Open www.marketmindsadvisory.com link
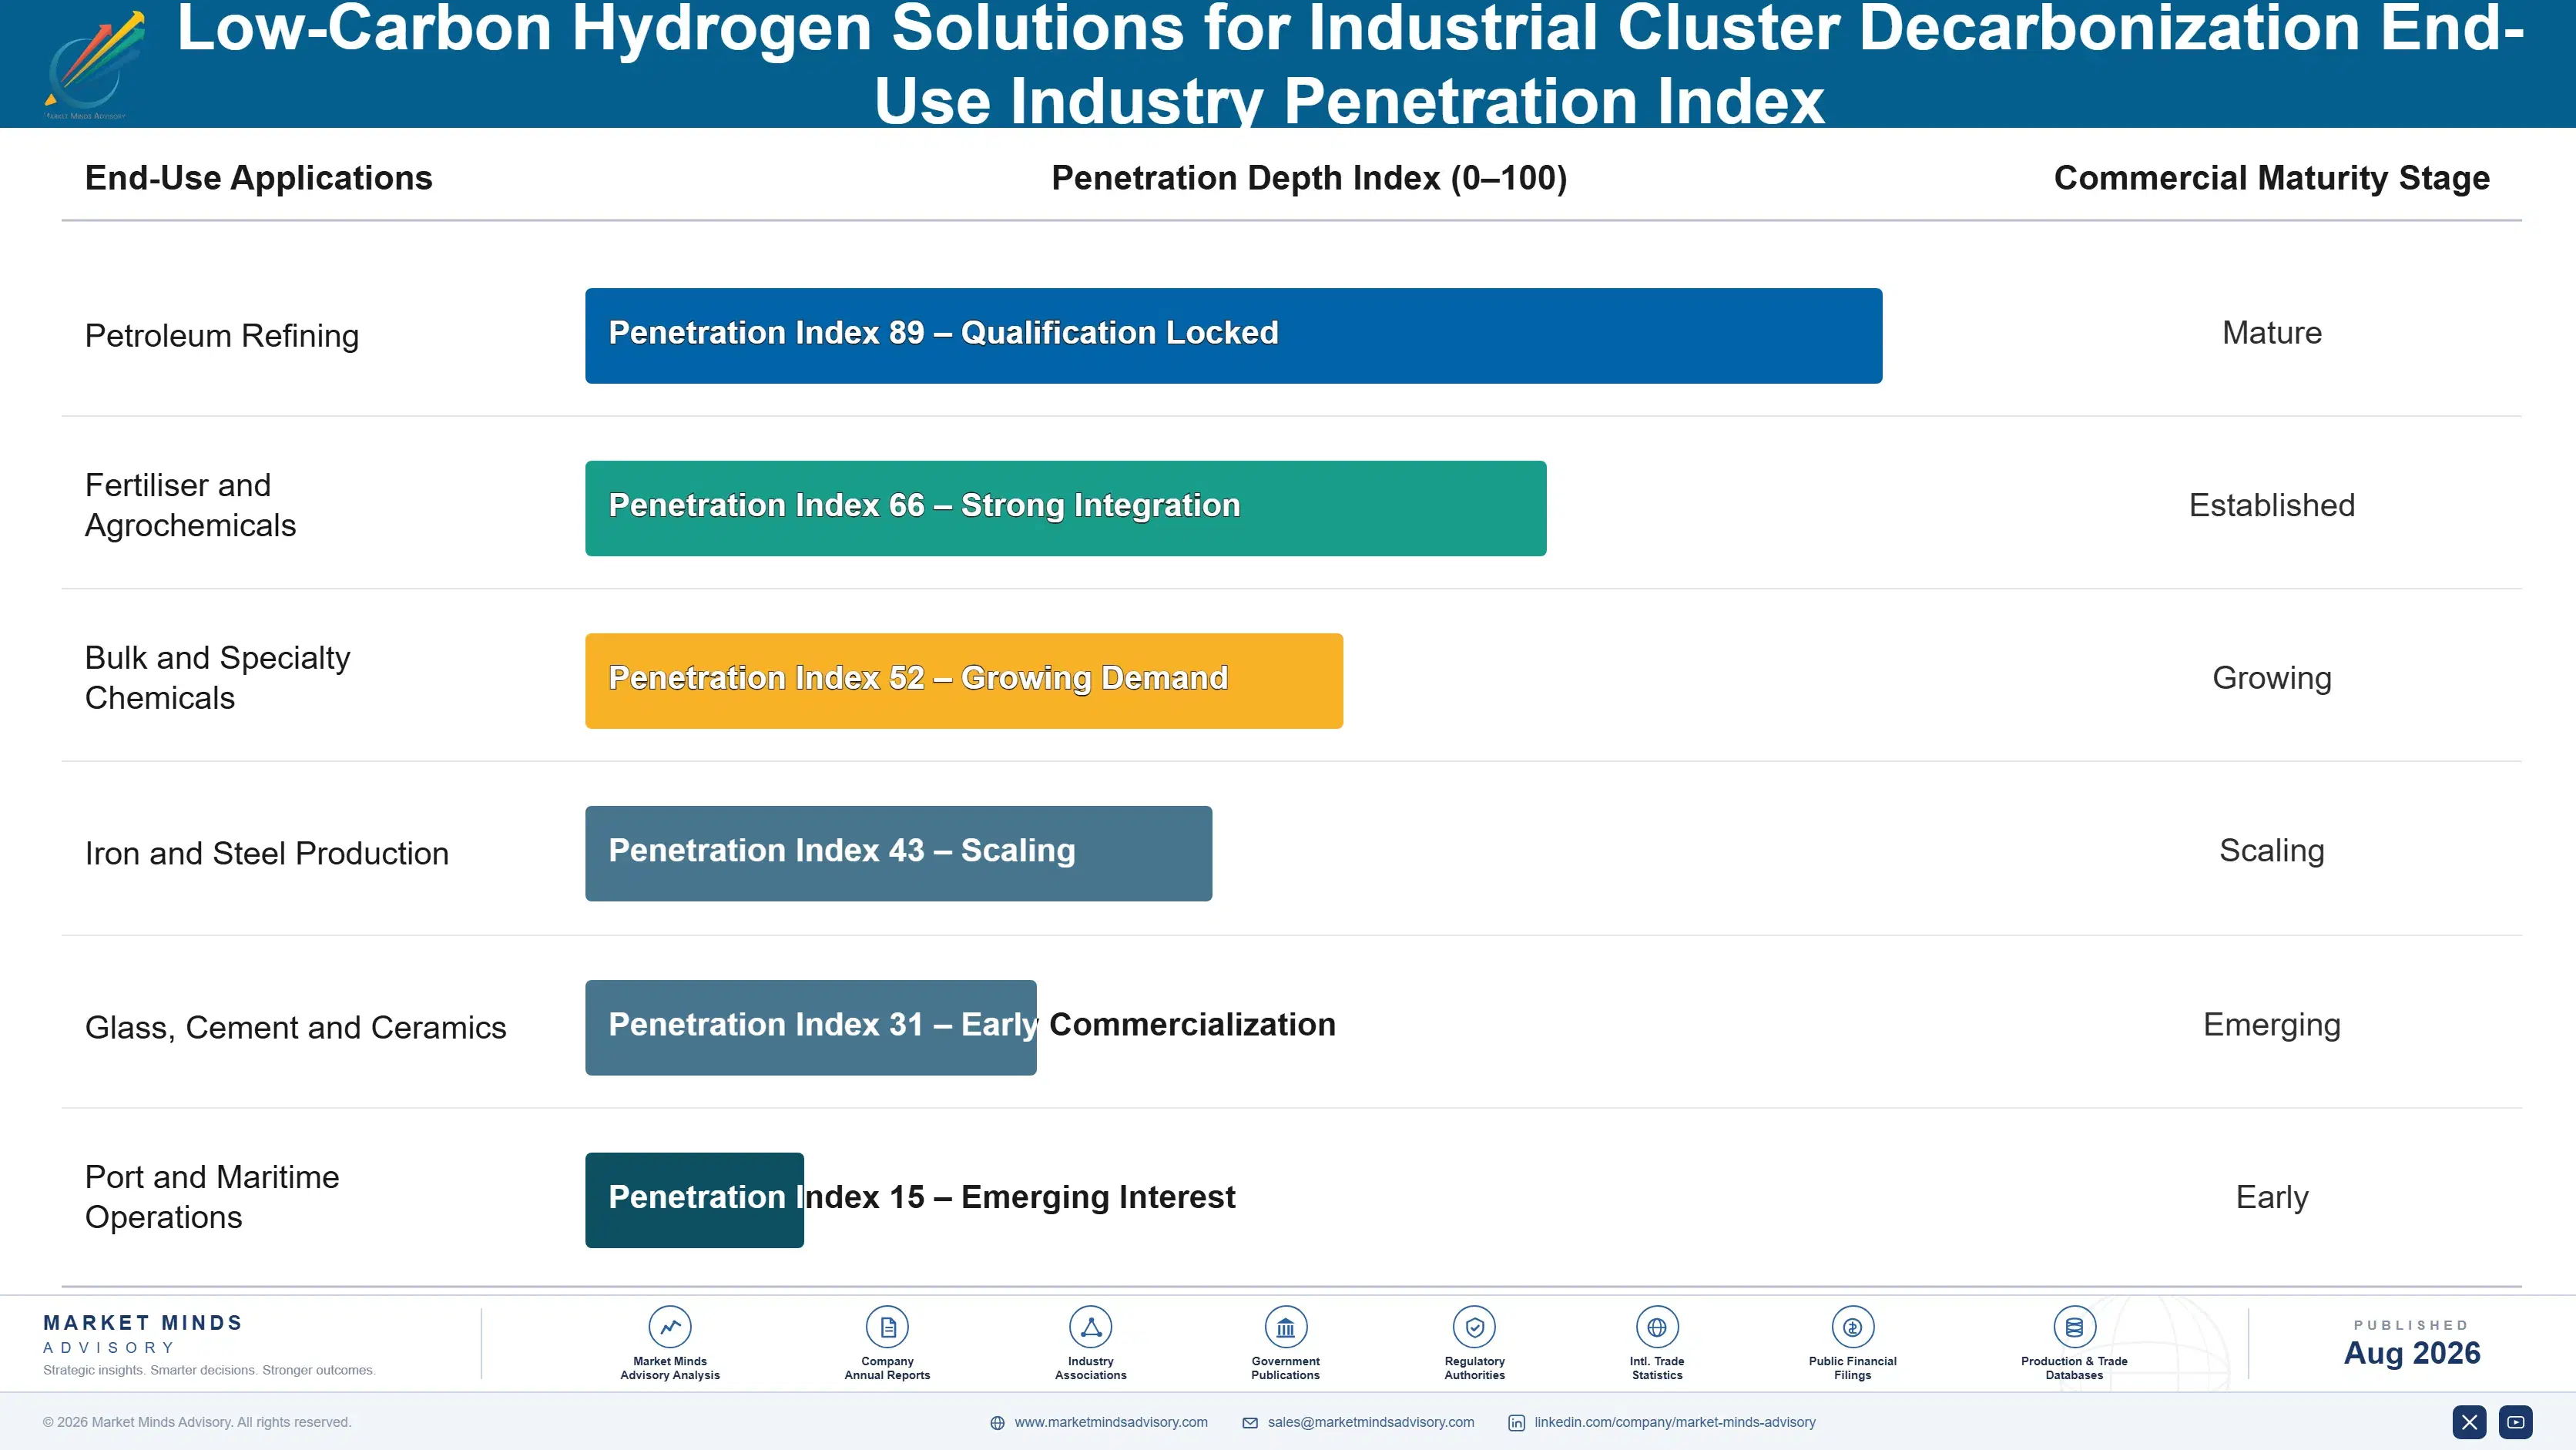The image size is (2576, 1450). click(x=1110, y=1422)
